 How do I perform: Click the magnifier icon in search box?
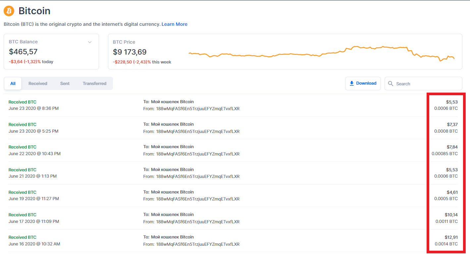point(391,84)
